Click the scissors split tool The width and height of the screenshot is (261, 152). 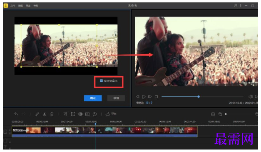pos(45,114)
